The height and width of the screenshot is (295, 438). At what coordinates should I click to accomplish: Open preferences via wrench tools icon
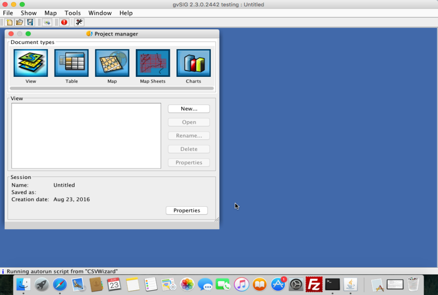[x=79, y=22]
